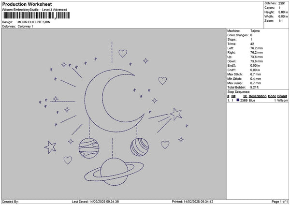Click the 'Production Worksheet' title
The width and height of the screenshot is (290, 205).
[x=27, y=4]
